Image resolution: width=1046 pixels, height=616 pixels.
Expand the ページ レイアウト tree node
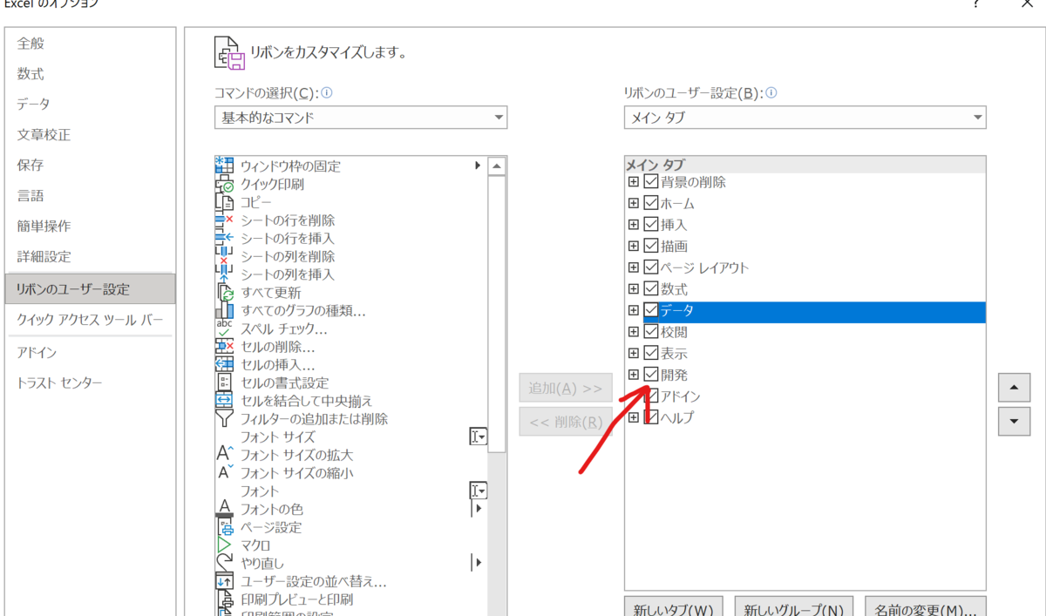click(634, 267)
